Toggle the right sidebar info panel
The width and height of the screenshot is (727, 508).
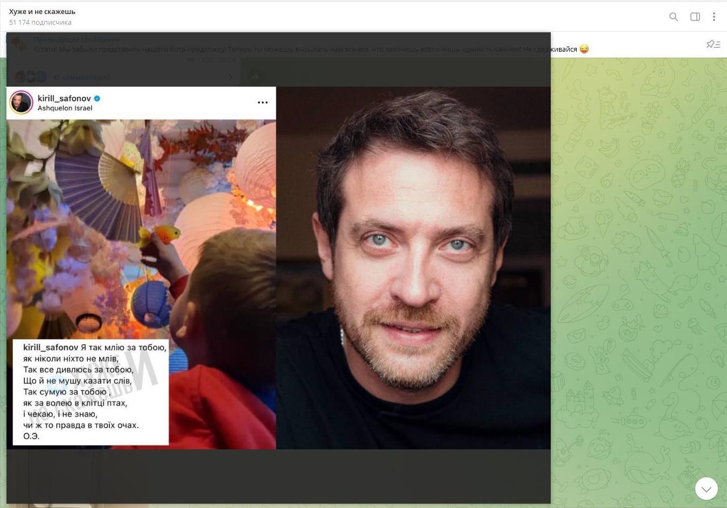pos(695,17)
